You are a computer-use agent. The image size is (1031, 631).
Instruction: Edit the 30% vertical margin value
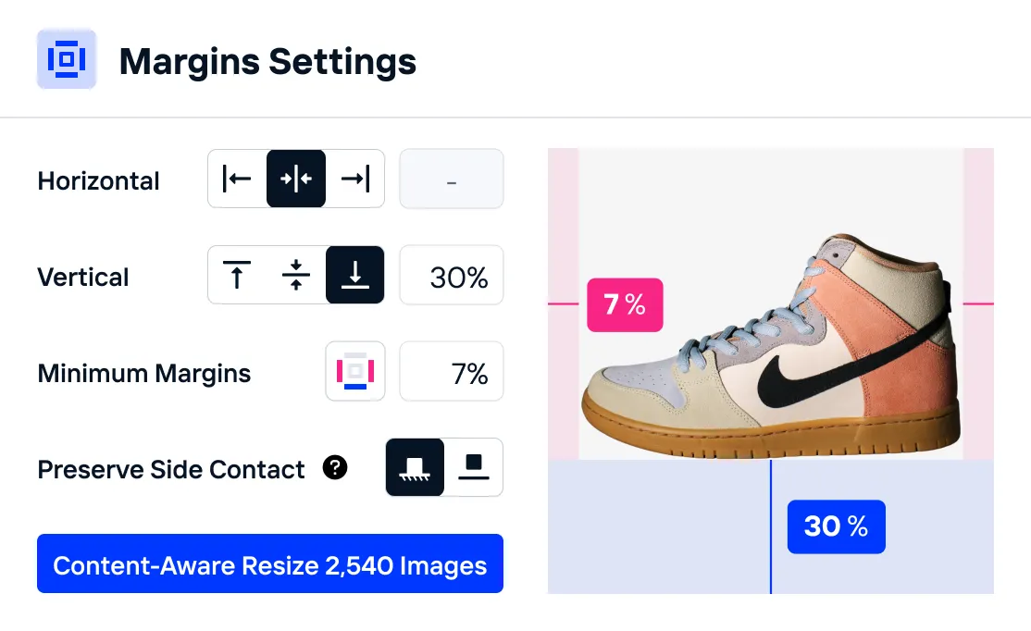(451, 275)
